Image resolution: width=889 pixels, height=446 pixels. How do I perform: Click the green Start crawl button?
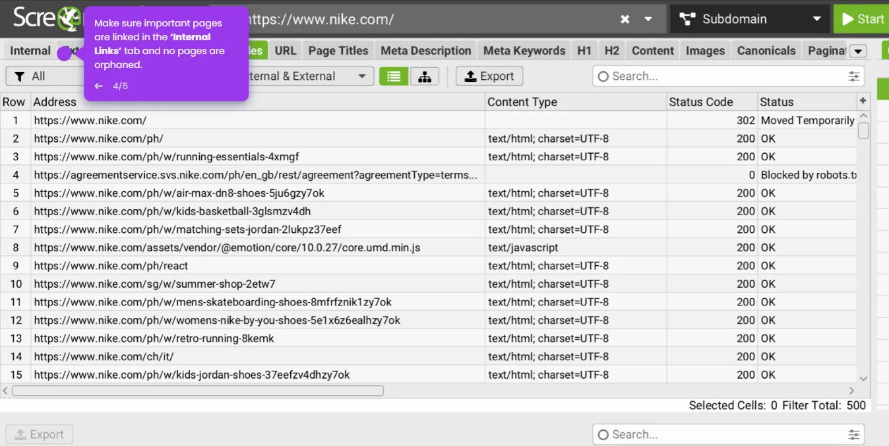[x=863, y=19]
